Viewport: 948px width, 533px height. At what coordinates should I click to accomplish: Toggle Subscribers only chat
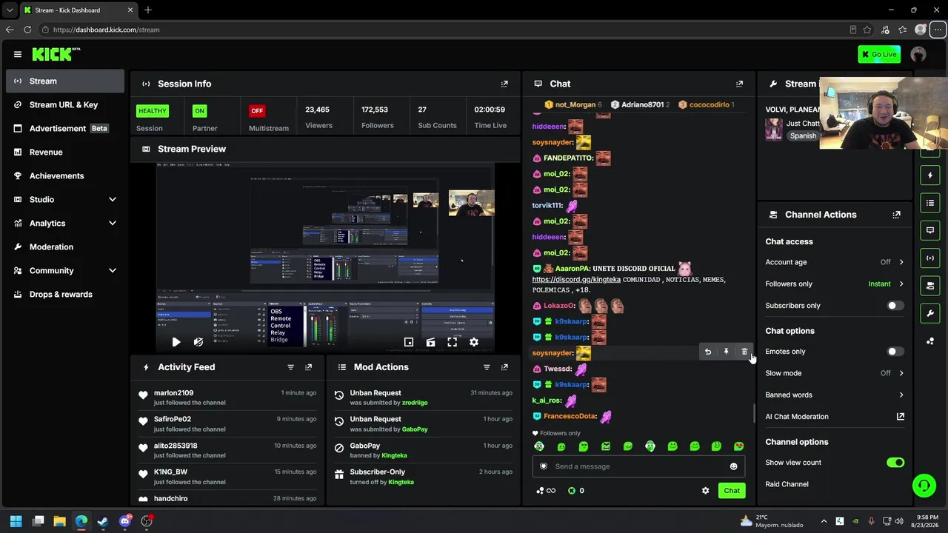pos(895,306)
